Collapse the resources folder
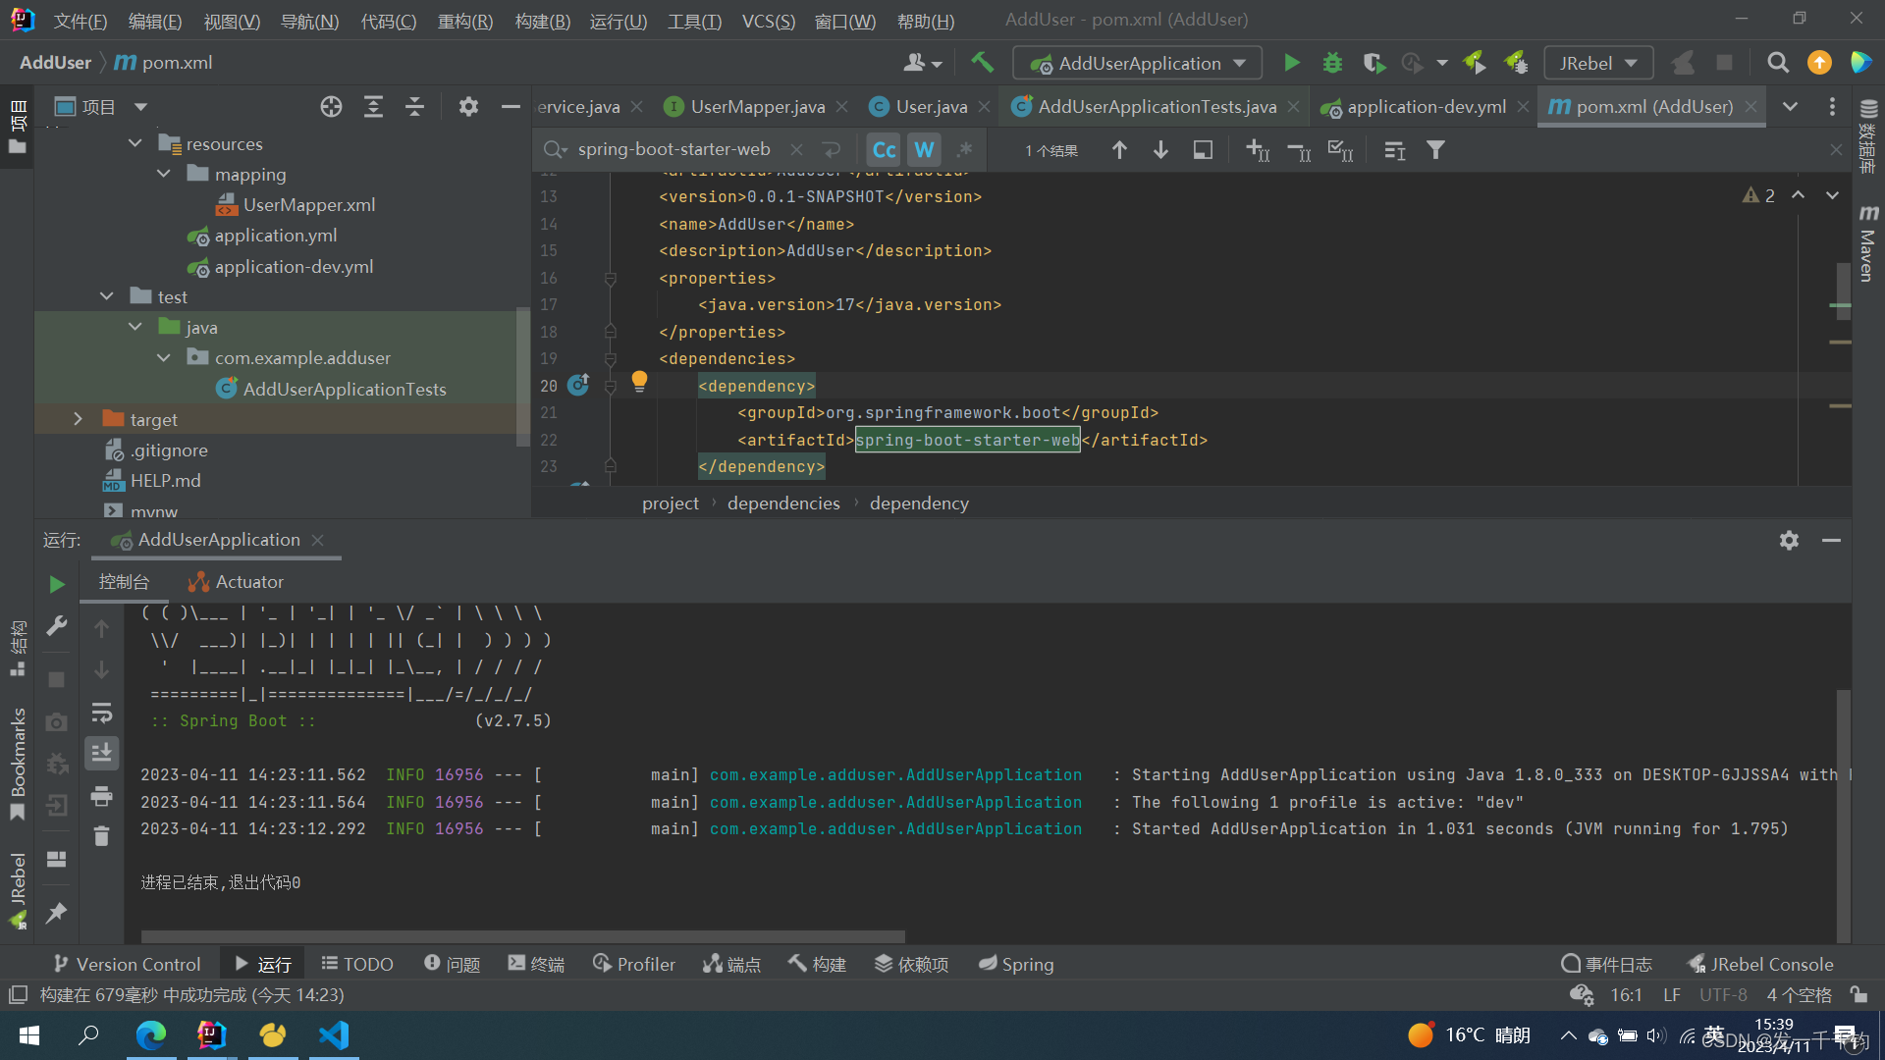The image size is (1885, 1060). pos(135,144)
